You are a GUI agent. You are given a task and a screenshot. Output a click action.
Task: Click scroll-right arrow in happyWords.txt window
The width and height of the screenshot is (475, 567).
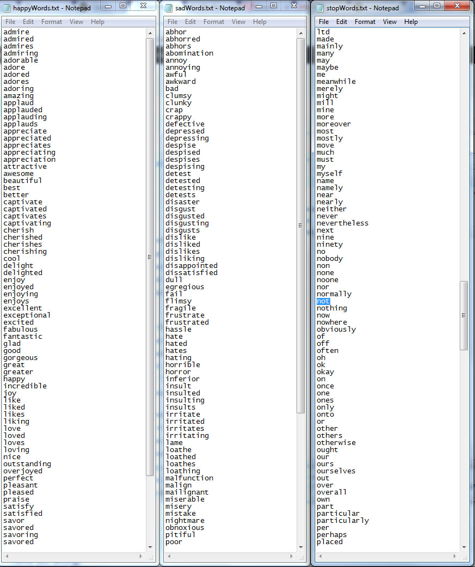[141, 556]
